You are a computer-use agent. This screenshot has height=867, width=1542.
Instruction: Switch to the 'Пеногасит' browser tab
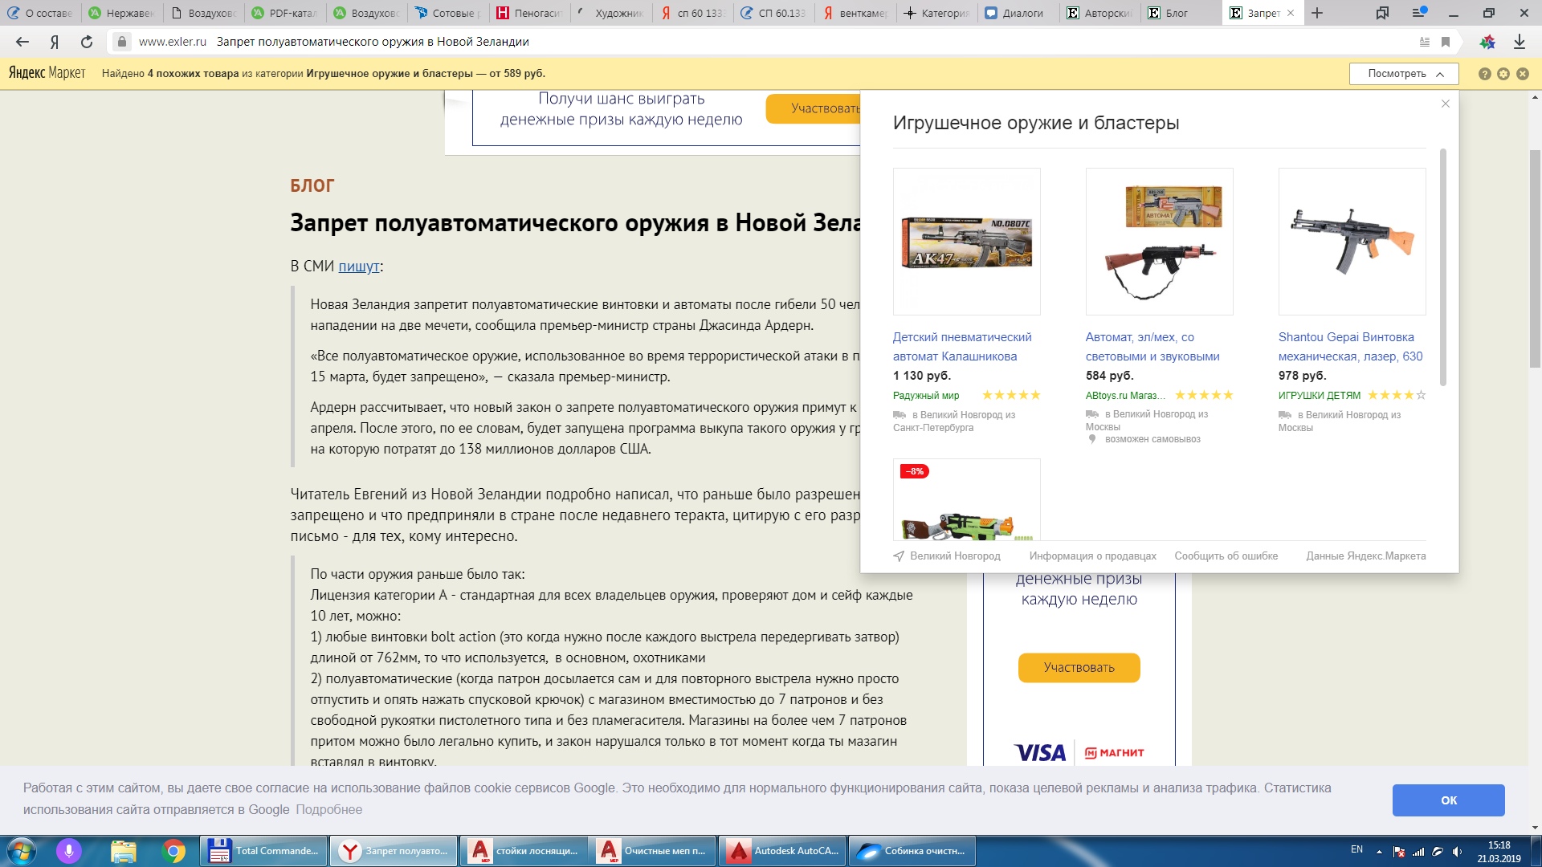[x=529, y=13]
